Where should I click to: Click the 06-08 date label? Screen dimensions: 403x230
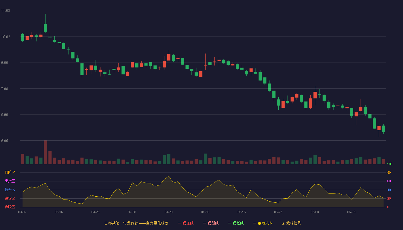tap(315, 212)
